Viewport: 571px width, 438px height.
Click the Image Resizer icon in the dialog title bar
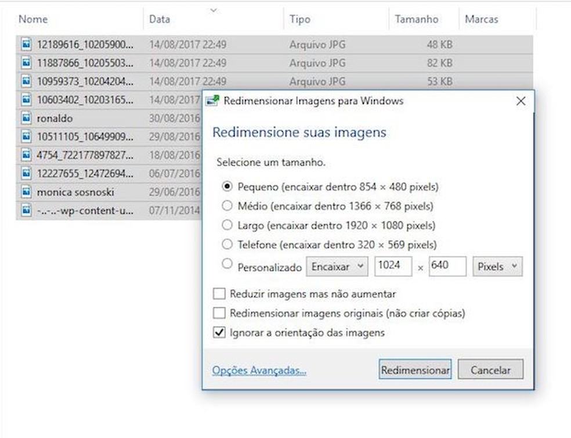click(212, 100)
